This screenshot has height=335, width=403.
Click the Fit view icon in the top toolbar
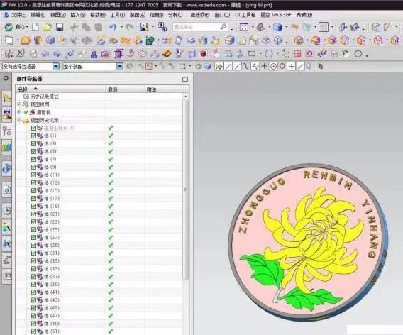(243, 27)
